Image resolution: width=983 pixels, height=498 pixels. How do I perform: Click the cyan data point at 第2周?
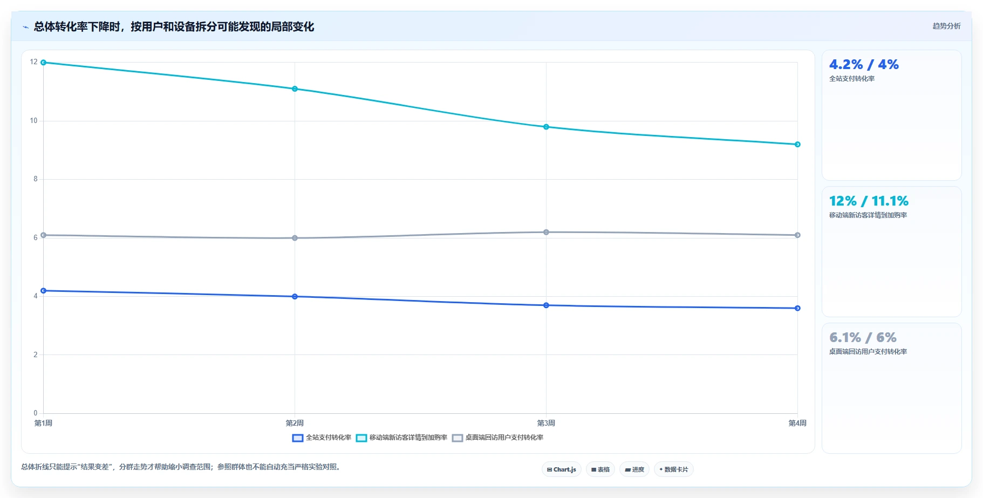[295, 89]
